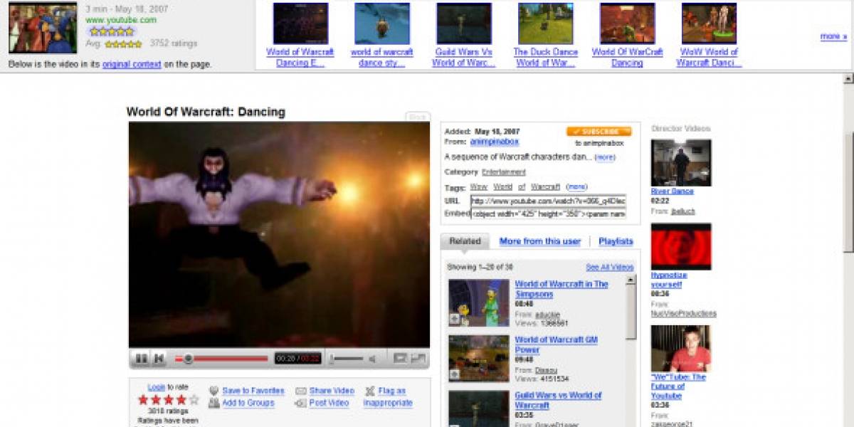Image resolution: width=854 pixels, height=427 pixels.
Task: Click the envelope icon beside Share Video
Action: coord(300,391)
